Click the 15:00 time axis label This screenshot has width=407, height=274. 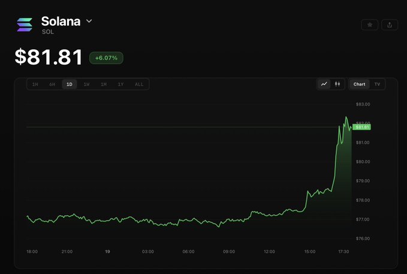310,252
